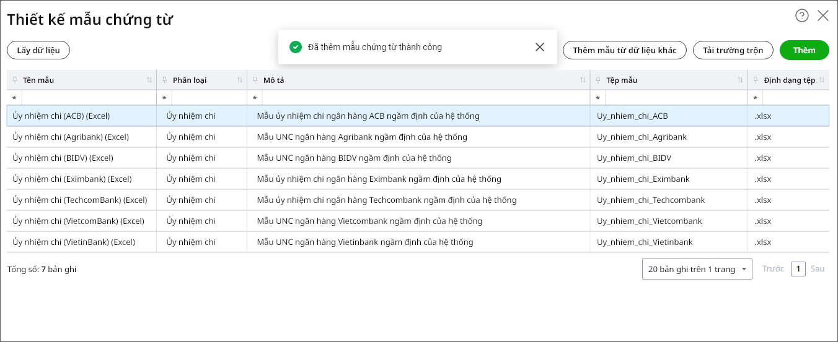Click Thêm mẫu từ dữ liệu khác button
Image resolution: width=838 pixels, height=342 pixels.
(x=625, y=50)
